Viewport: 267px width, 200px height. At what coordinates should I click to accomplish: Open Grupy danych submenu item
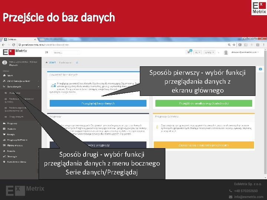(16, 117)
